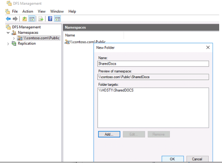Open the Action menu
Viewport: 222px width, 163px height.
coord(28,11)
